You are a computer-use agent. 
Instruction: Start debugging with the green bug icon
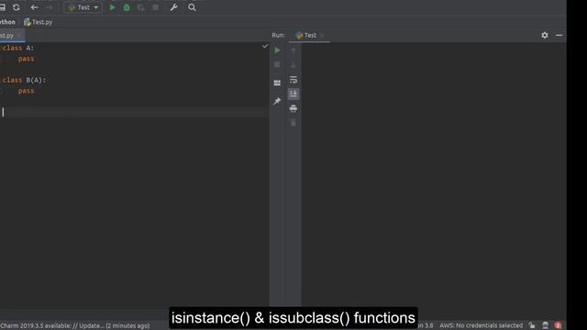coord(127,7)
